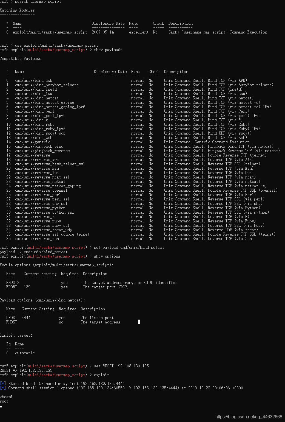Image resolution: width=285 pixels, height=422 pixels.
Task: Click 'set payload cmd/unix/bind_netcat' command text
Action: (x=129, y=247)
